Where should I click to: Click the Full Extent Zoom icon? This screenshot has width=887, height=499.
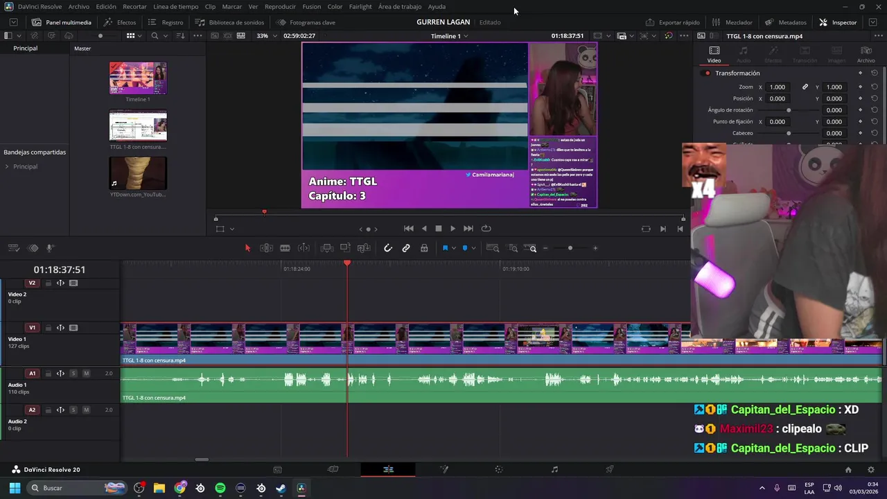[493, 248]
